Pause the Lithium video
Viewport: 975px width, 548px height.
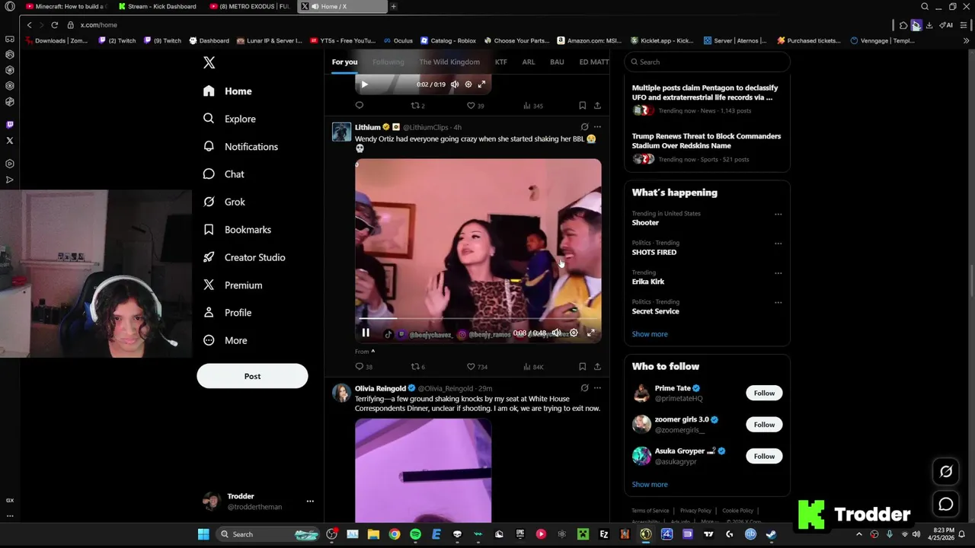tap(366, 333)
